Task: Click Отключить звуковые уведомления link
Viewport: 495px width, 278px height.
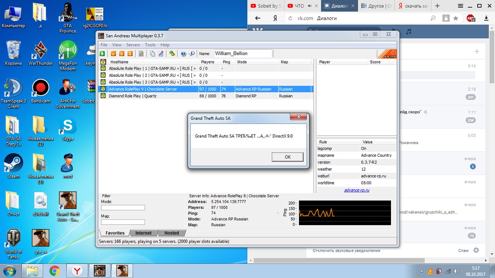Action: 346,250
